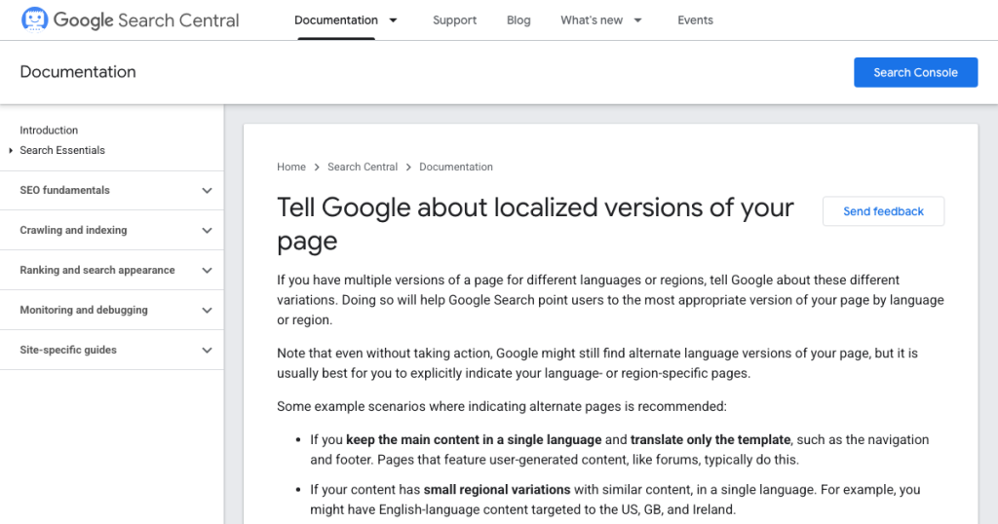Click bold text 'keep the main content in a single language'

(474, 439)
